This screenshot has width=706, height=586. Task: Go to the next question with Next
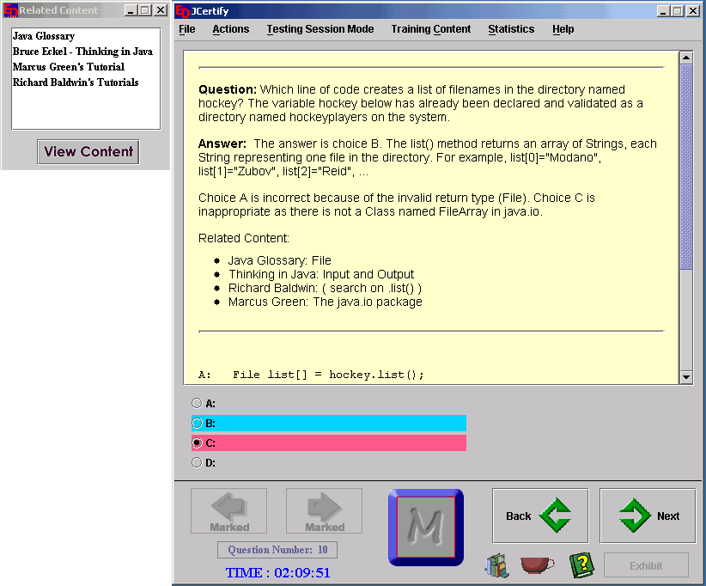(647, 516)
